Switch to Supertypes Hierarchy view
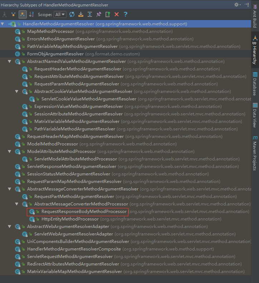The image size is (259, 283). (13, 14)
